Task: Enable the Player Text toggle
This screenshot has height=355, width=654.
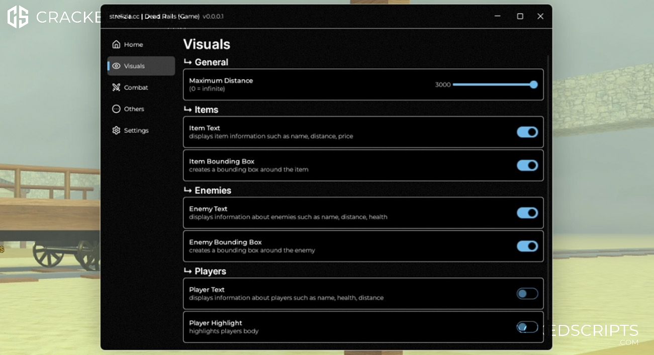Action: coord(527,294)
